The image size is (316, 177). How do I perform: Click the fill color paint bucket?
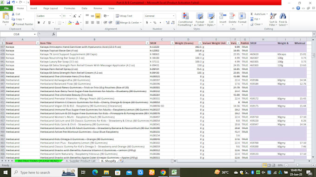point(70,23)
